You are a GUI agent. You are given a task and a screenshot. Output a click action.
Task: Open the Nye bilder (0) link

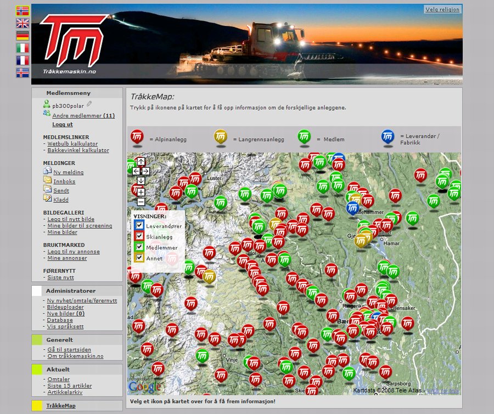click(x=65, y=314)
